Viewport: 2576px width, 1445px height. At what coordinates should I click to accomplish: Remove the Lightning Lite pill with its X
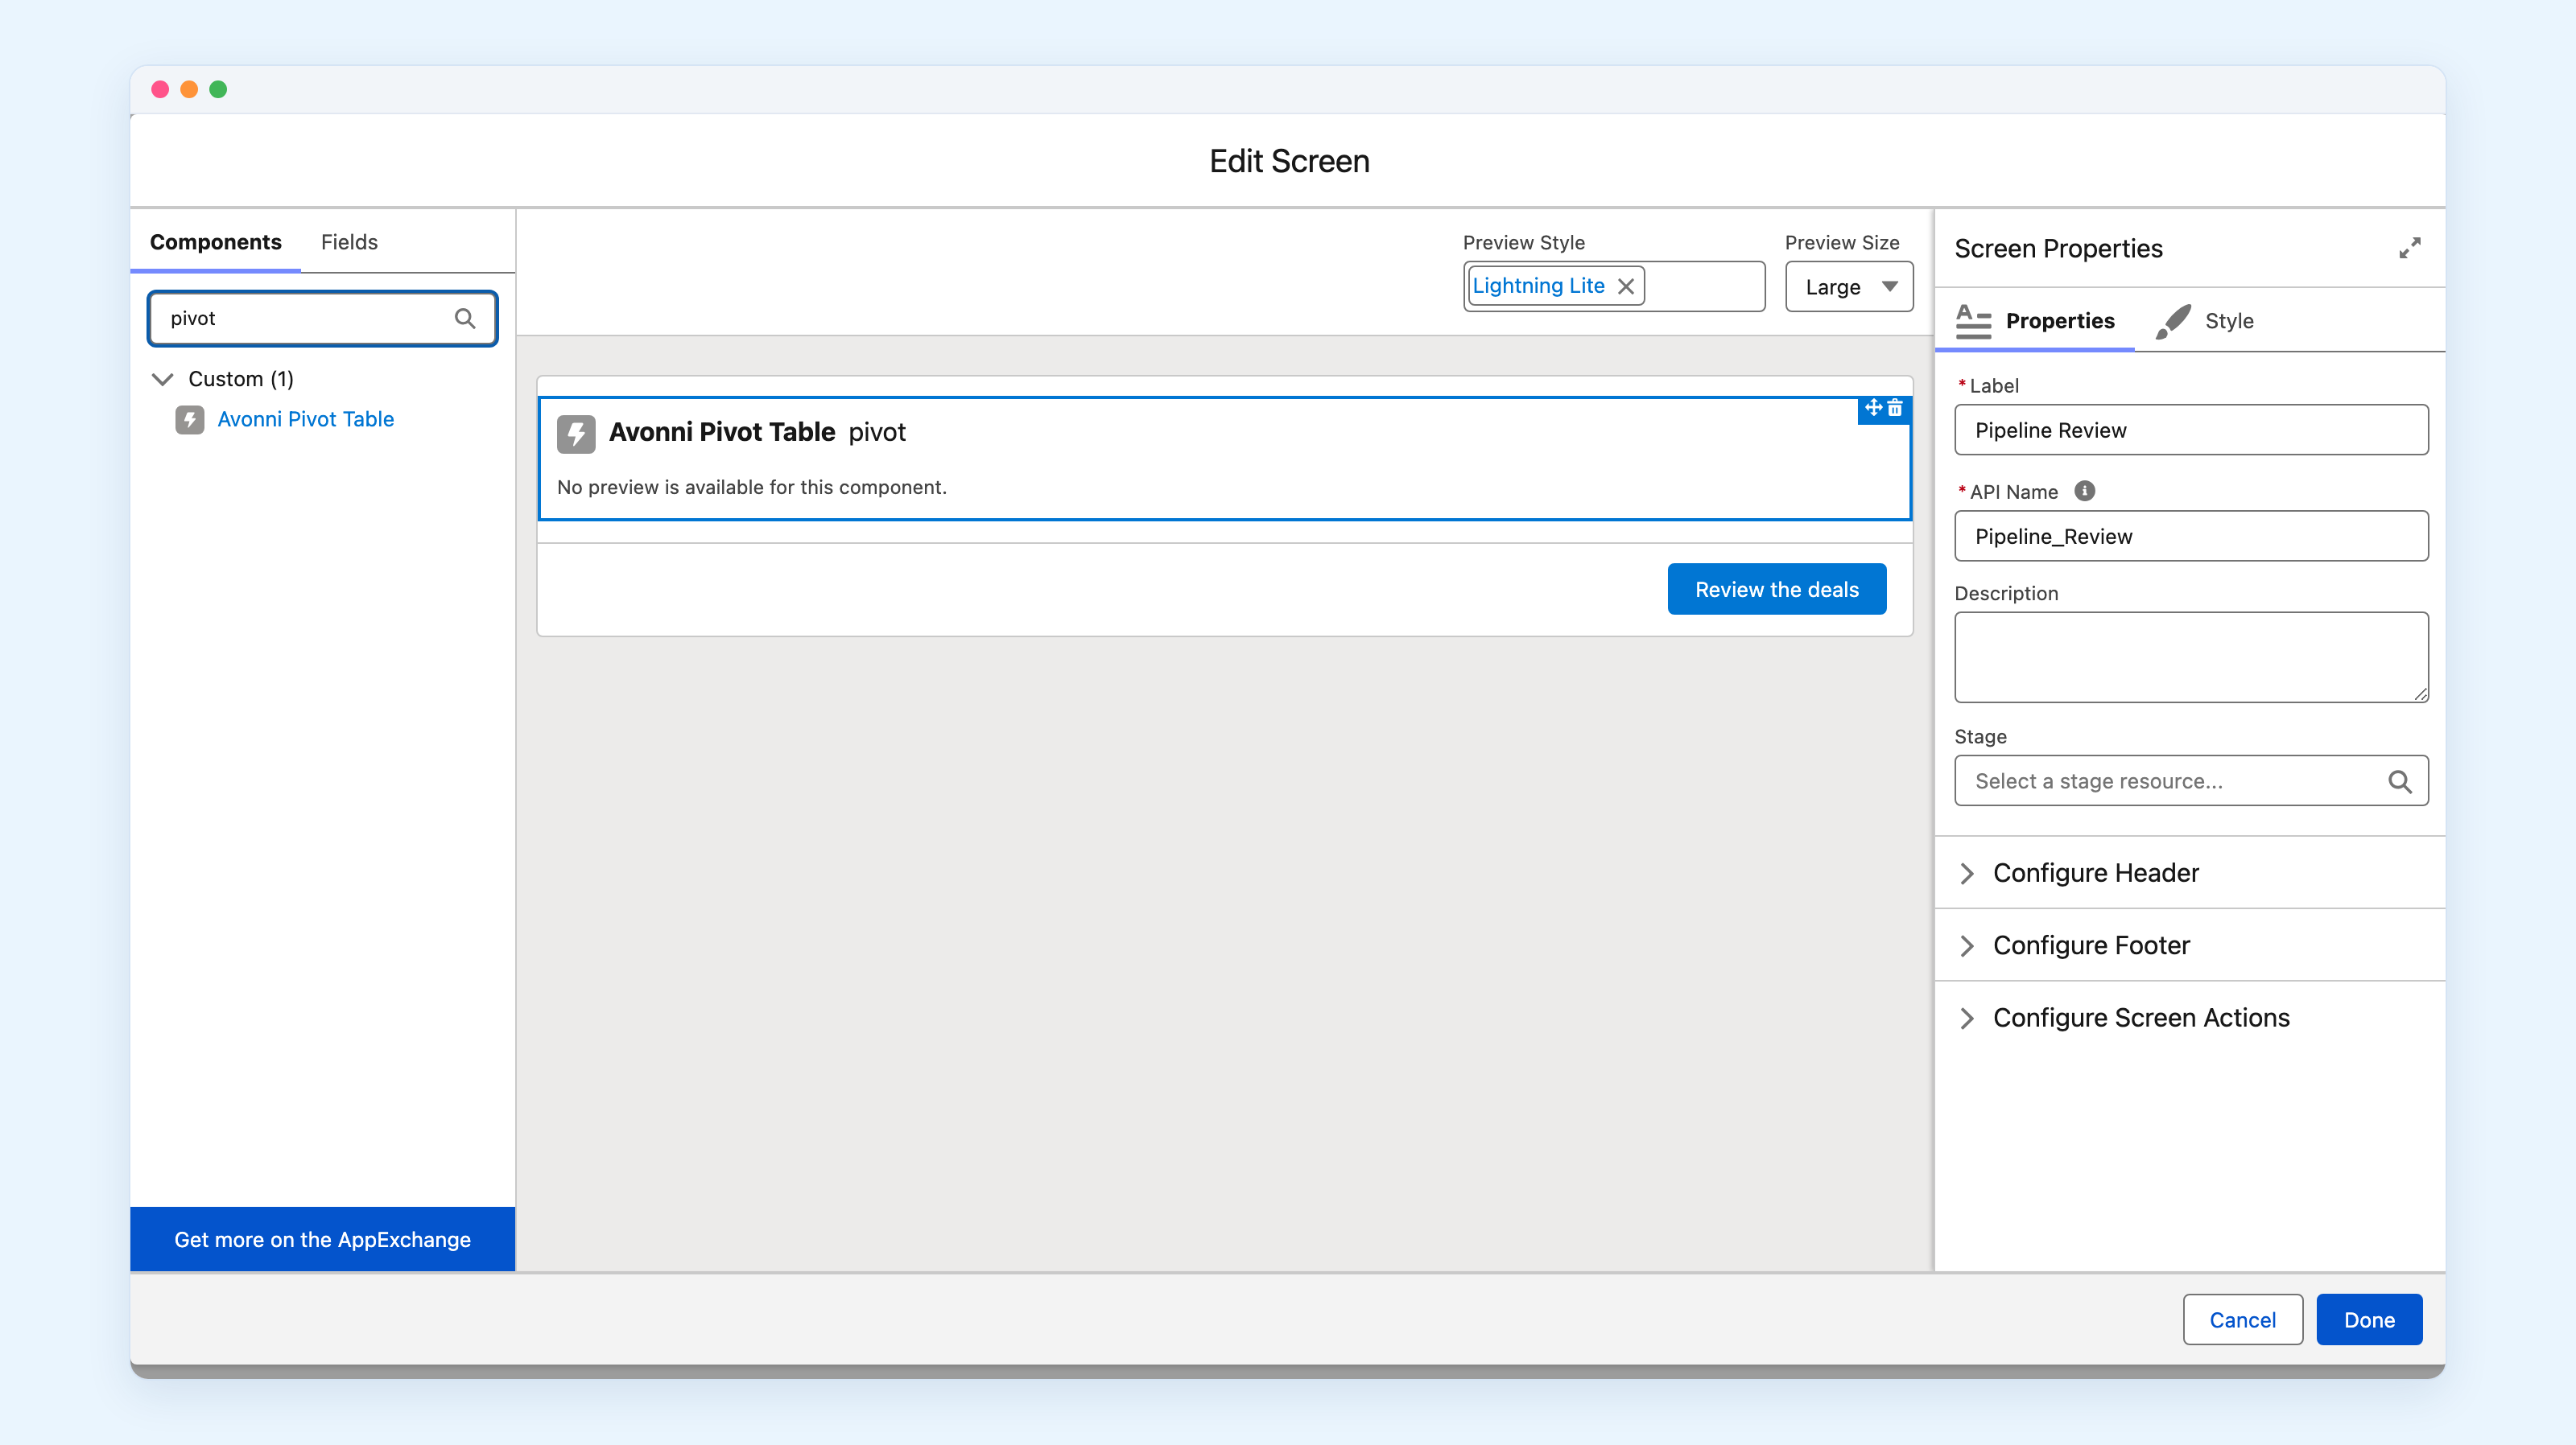click(x=1626, y=286)
